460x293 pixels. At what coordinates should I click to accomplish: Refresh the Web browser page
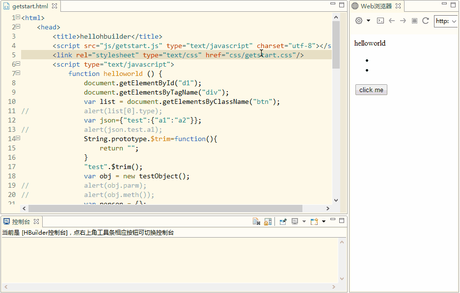pyautogui.click(x=426, y=21)
